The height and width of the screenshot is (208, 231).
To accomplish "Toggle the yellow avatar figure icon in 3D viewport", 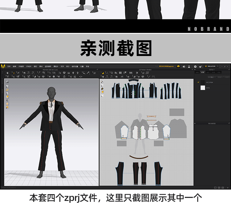I will (x=7, y=104).
